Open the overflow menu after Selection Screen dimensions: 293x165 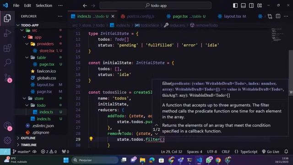click(60, 5)
